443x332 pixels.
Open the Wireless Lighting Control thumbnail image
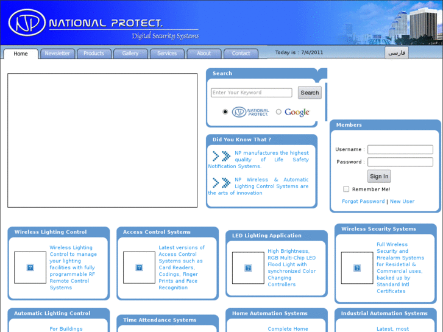tap(30, 267)
